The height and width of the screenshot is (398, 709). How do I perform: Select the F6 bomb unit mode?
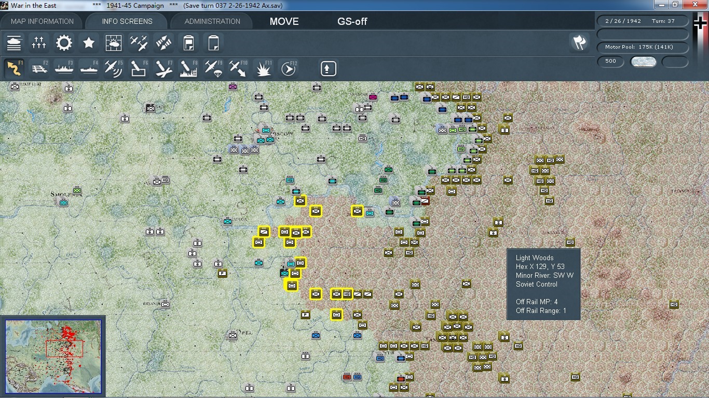coord(139,68)
